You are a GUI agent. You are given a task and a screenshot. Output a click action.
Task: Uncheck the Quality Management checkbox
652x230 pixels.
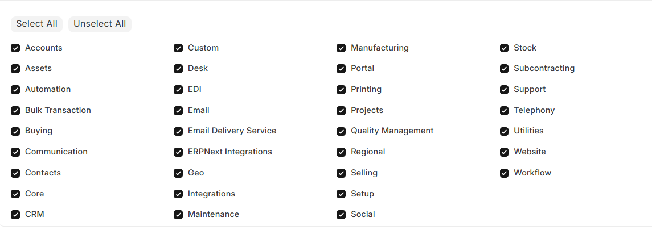341,131
